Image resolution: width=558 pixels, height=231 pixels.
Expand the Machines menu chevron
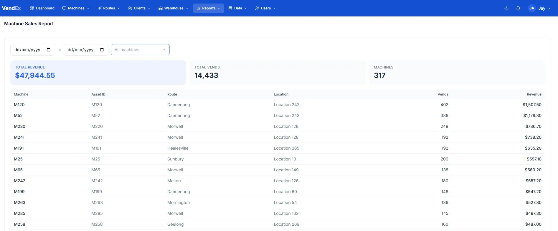coord(88,8)
